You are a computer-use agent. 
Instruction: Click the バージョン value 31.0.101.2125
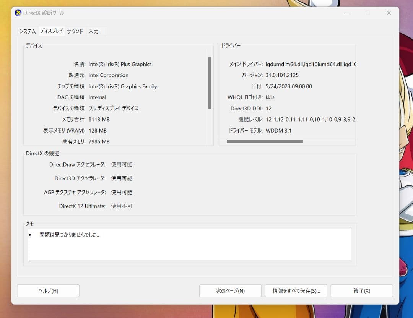(283, 75)
